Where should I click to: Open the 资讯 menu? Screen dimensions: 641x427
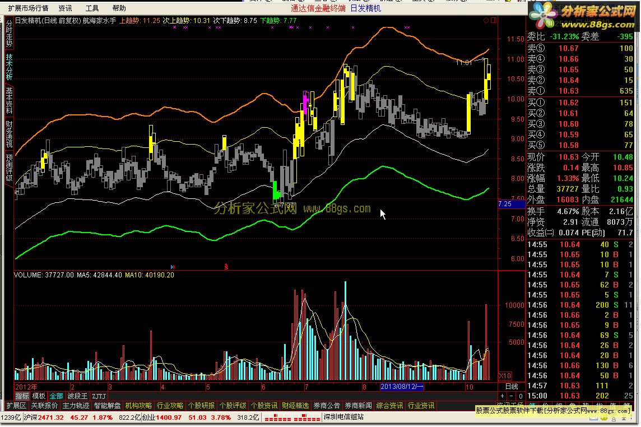pos(65,8)
